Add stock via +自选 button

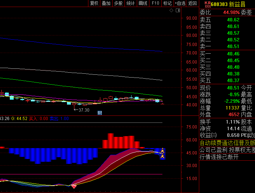pos(180,3)
